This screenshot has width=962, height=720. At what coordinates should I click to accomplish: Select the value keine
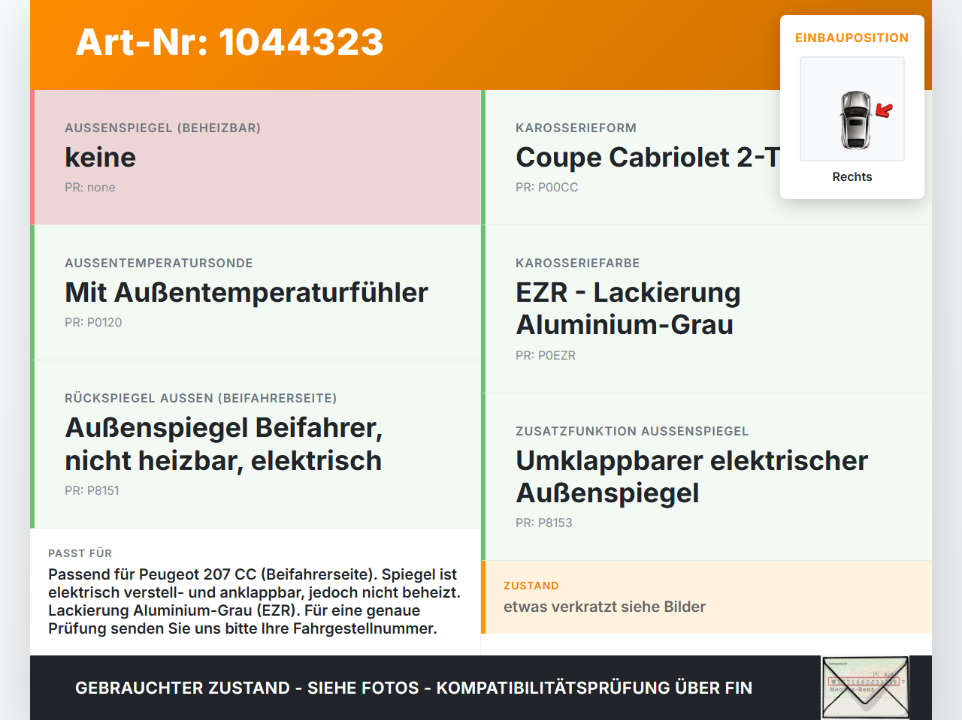tap(100, 157)
